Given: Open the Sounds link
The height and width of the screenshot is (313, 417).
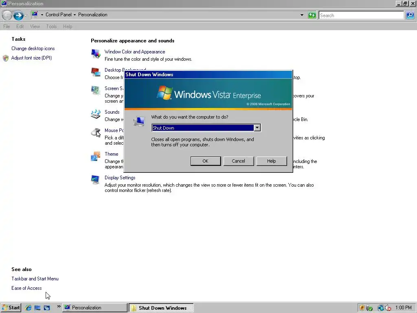Looking at the screenshot, I should coord(112,112).
